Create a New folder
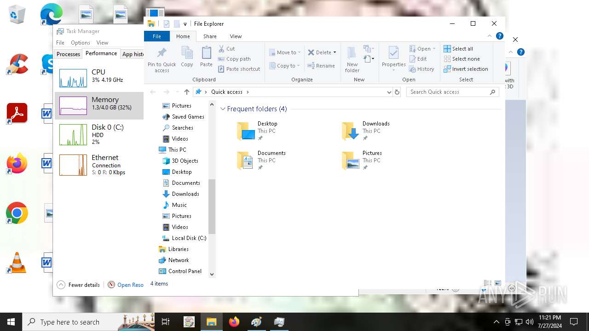 pos(352,59)
